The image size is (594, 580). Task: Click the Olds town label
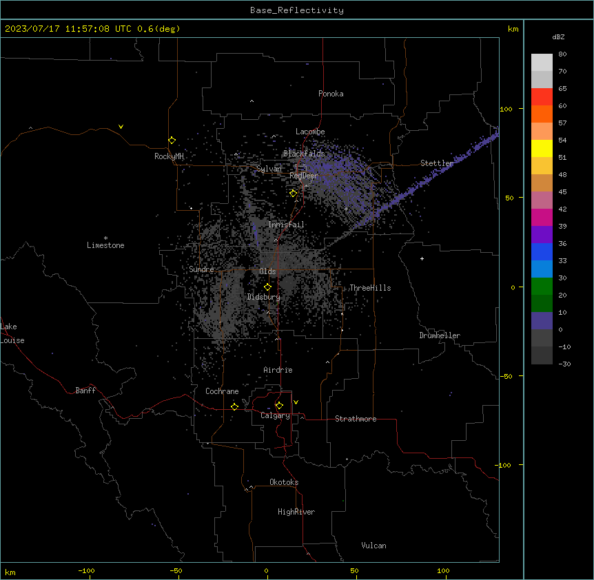(x=267, y=271)
